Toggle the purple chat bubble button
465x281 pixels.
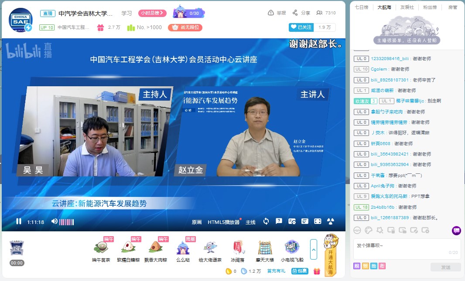click(x=456, y=230)
